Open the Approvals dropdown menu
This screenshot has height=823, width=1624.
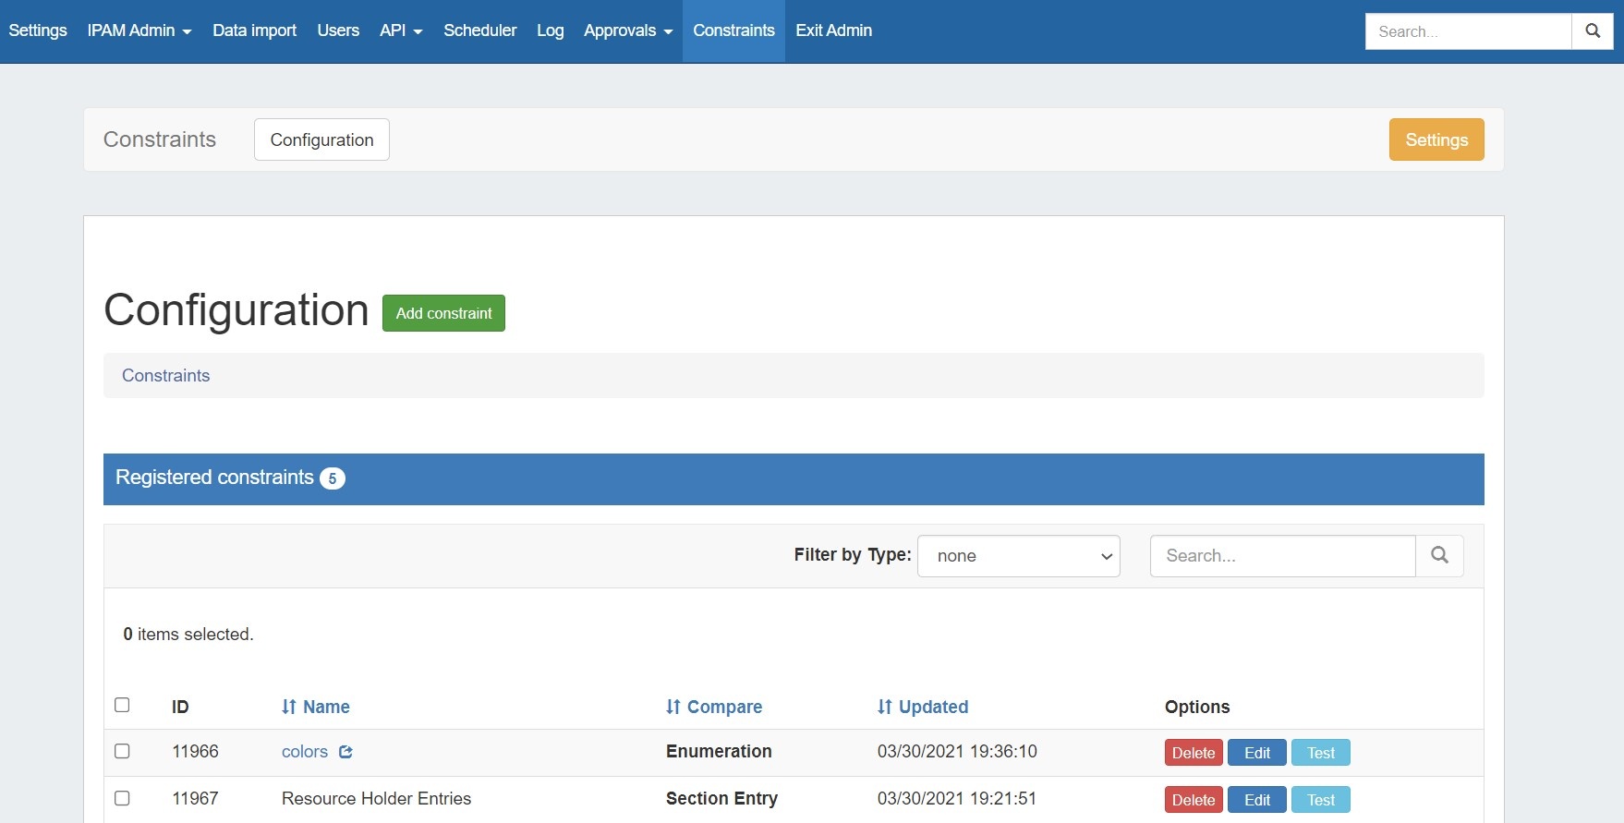coord(628,30)
